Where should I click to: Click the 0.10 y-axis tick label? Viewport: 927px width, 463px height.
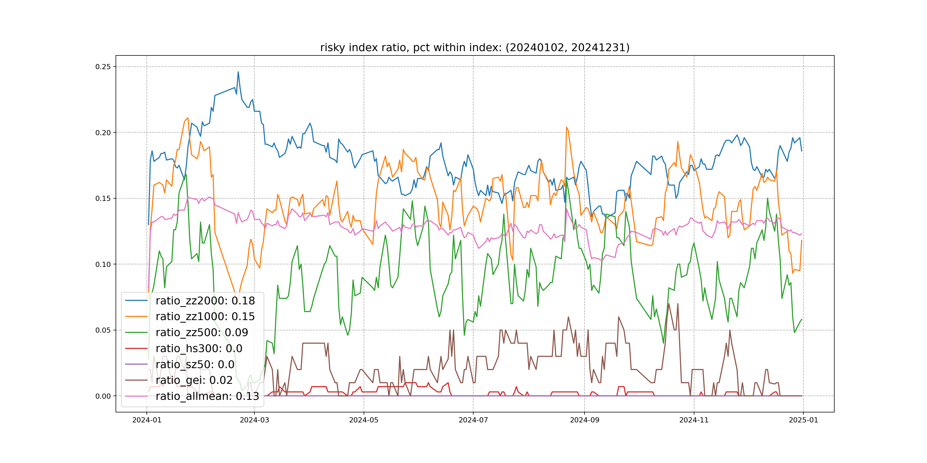pos(103,265)
